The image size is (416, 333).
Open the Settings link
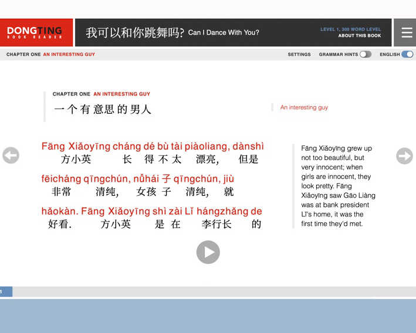299,55
